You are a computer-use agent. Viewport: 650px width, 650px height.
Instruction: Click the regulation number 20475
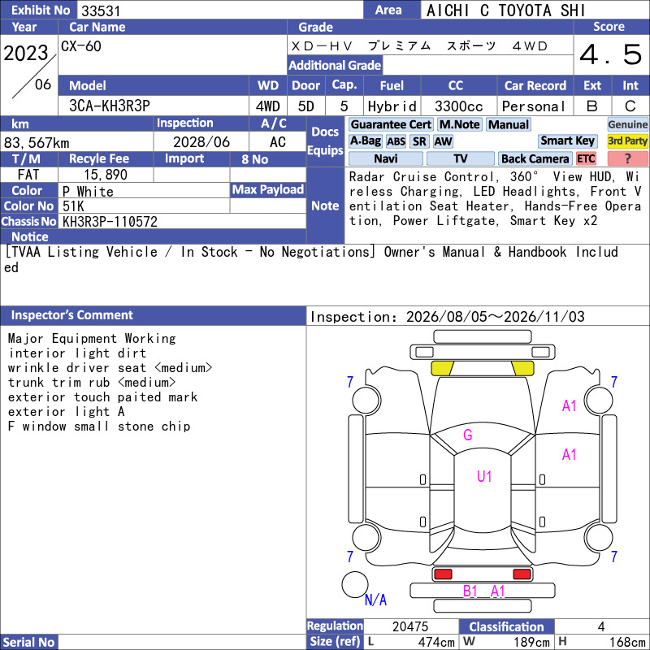(410, 626)
